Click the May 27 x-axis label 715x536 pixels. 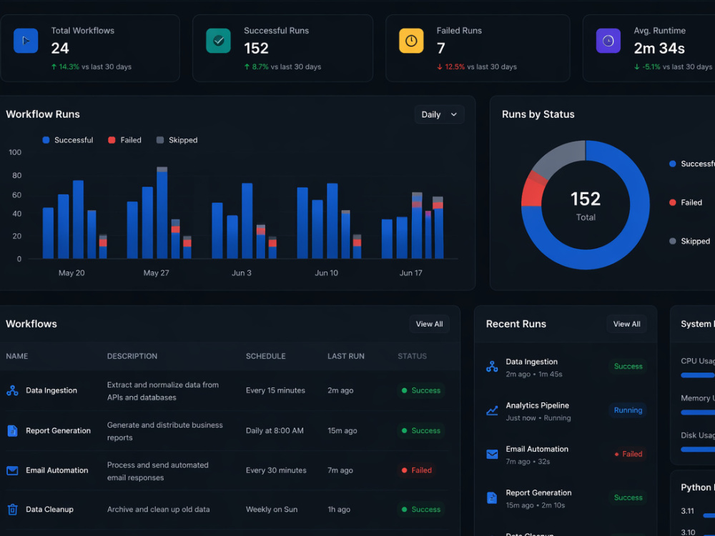click(x=157, y=273)
